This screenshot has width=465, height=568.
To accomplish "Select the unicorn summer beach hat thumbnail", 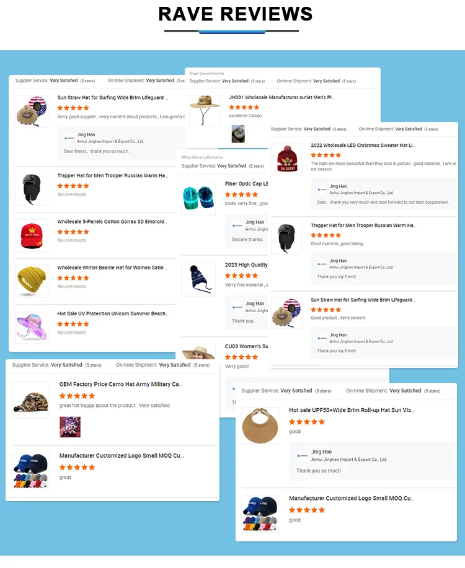I will pos(32,328).
